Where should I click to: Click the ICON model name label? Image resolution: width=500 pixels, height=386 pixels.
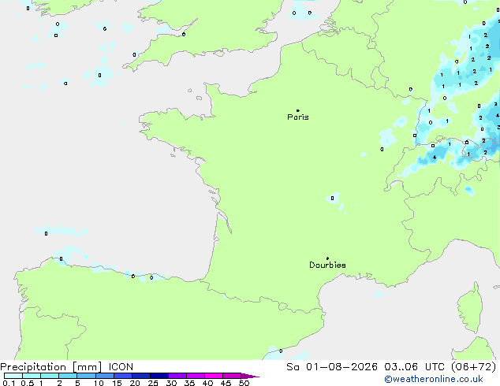coord(121,367)
